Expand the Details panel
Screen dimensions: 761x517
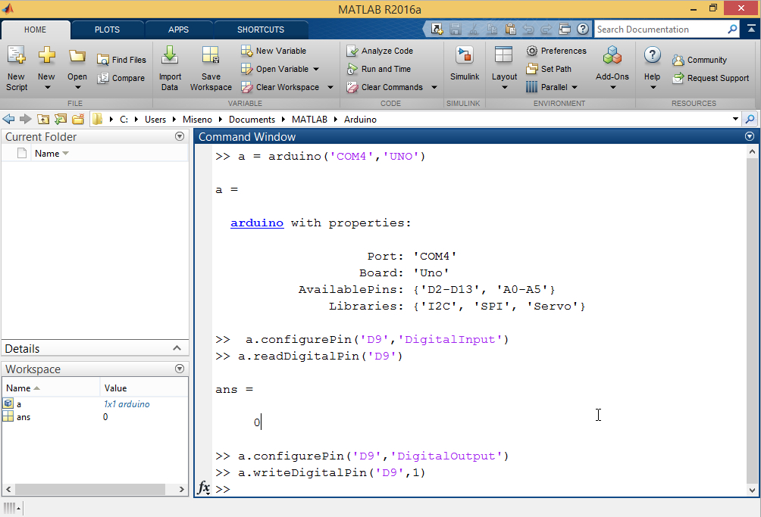177,348
